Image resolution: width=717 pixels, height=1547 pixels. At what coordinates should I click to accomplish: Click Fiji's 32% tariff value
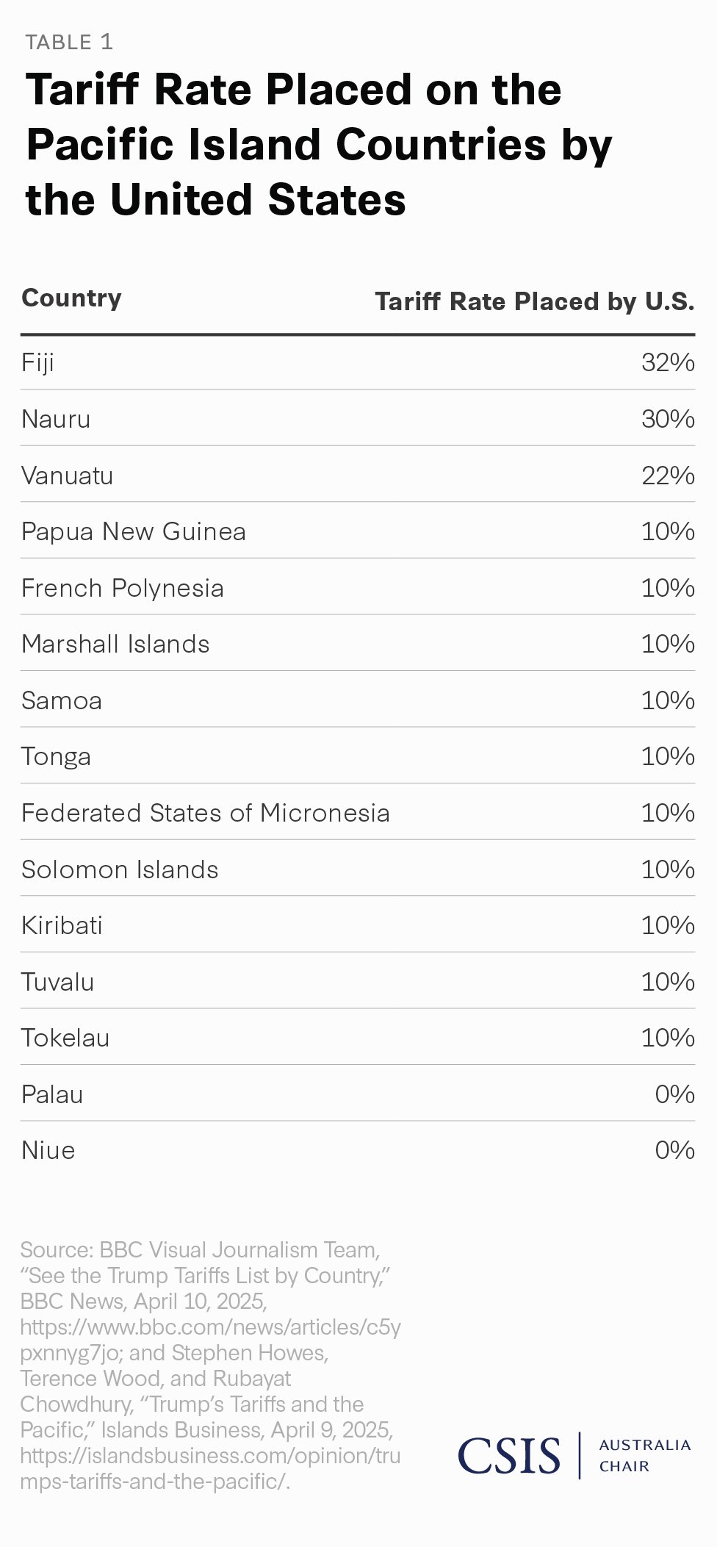coord(668,362)
